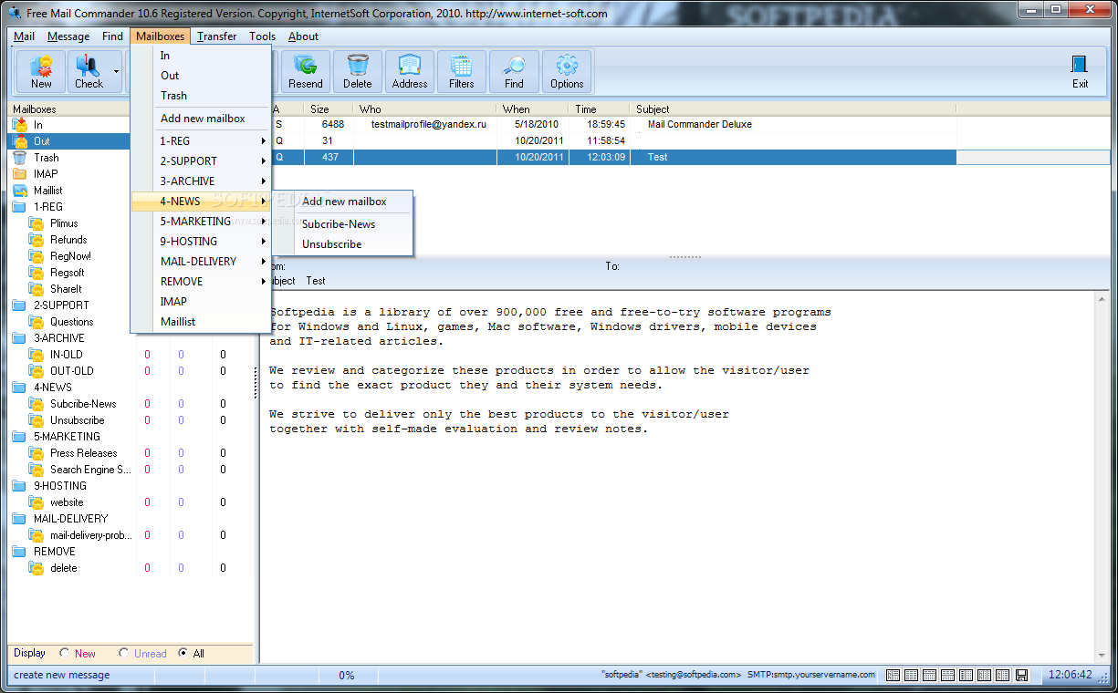Select the IMAP folder in the sidebar tree

click(46, 174)
